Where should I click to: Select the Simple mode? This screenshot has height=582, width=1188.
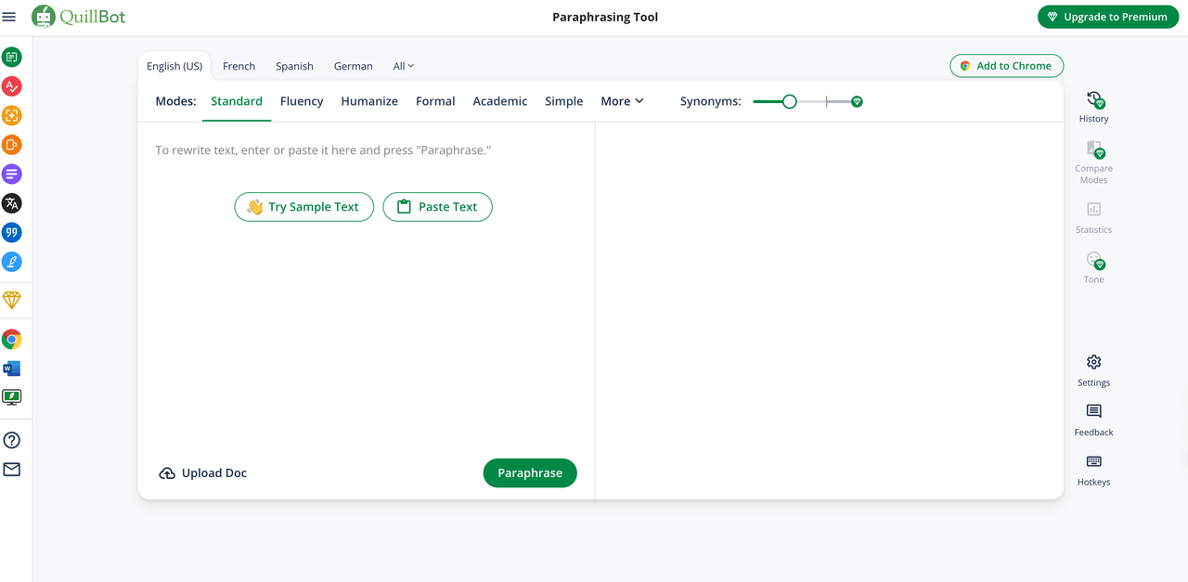[564, 101]
